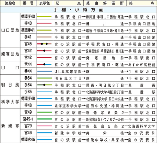The image size is (157, 143).
Task: Select the 手稲・小樽方面 section banner
Action: [78, 10]
